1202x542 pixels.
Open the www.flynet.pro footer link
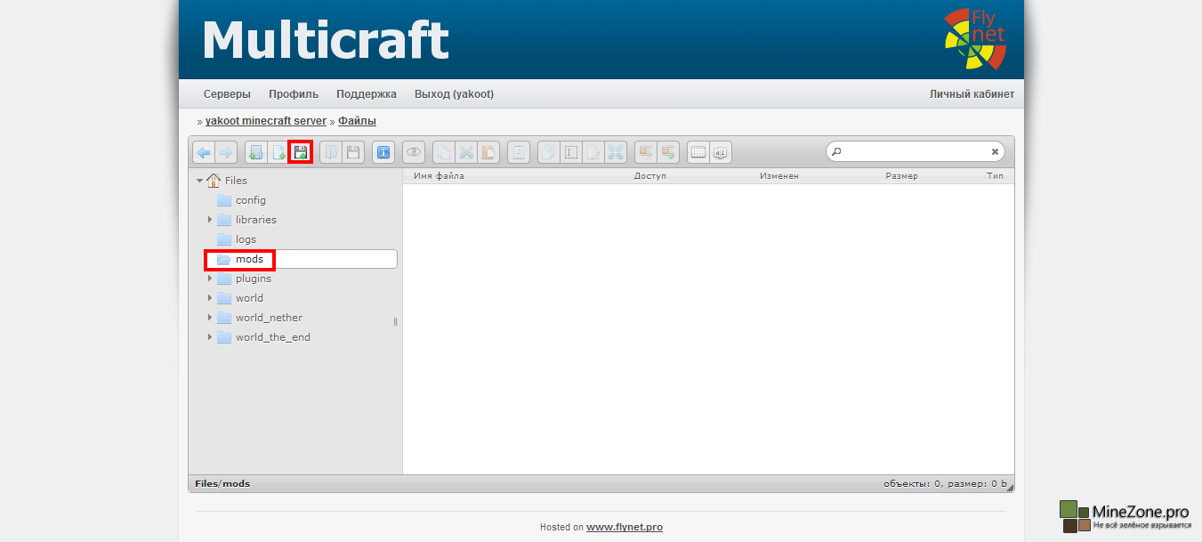(624, 527)
